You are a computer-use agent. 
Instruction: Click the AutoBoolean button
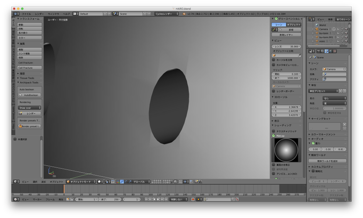tap(30, 95)
